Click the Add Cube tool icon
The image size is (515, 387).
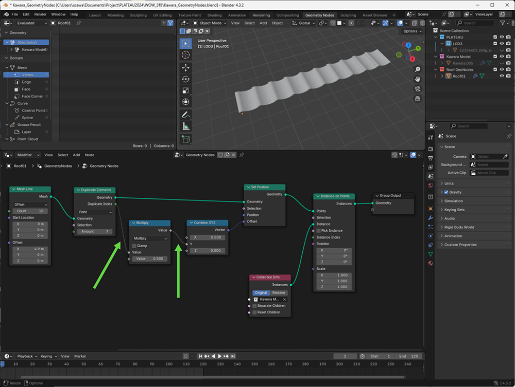(x=186, y=139)
